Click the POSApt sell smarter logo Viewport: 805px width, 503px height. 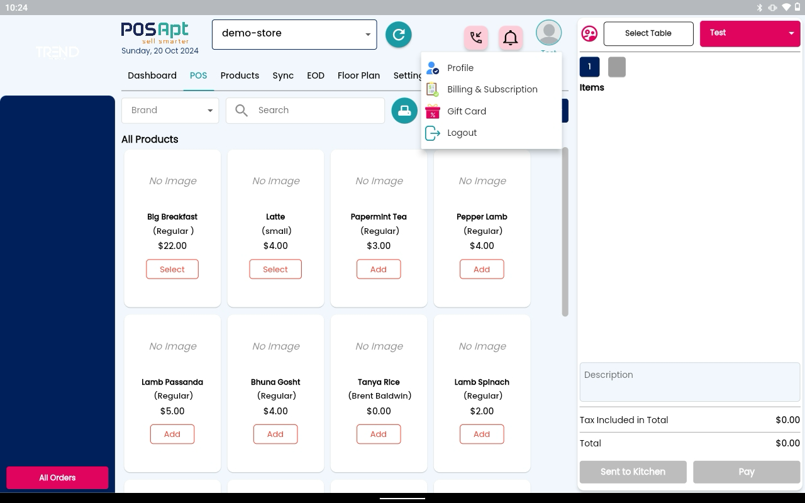coord(155,33)
